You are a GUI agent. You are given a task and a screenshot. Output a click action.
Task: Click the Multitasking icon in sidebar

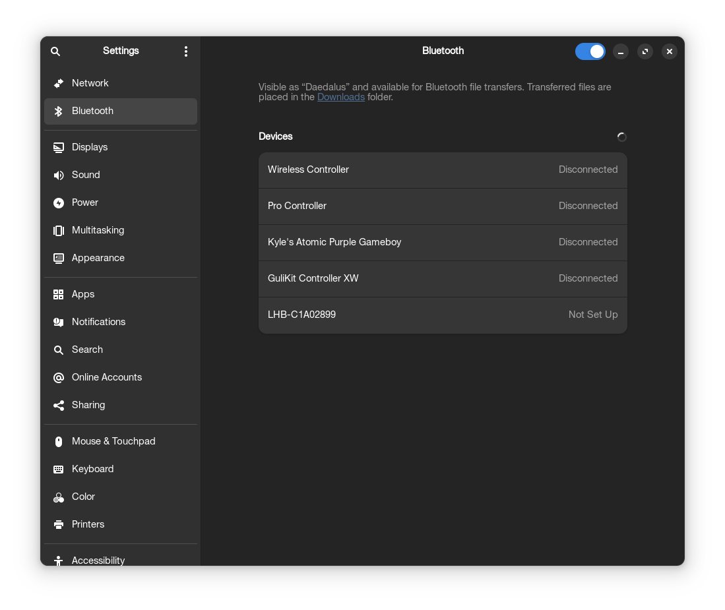pos(59,230)
